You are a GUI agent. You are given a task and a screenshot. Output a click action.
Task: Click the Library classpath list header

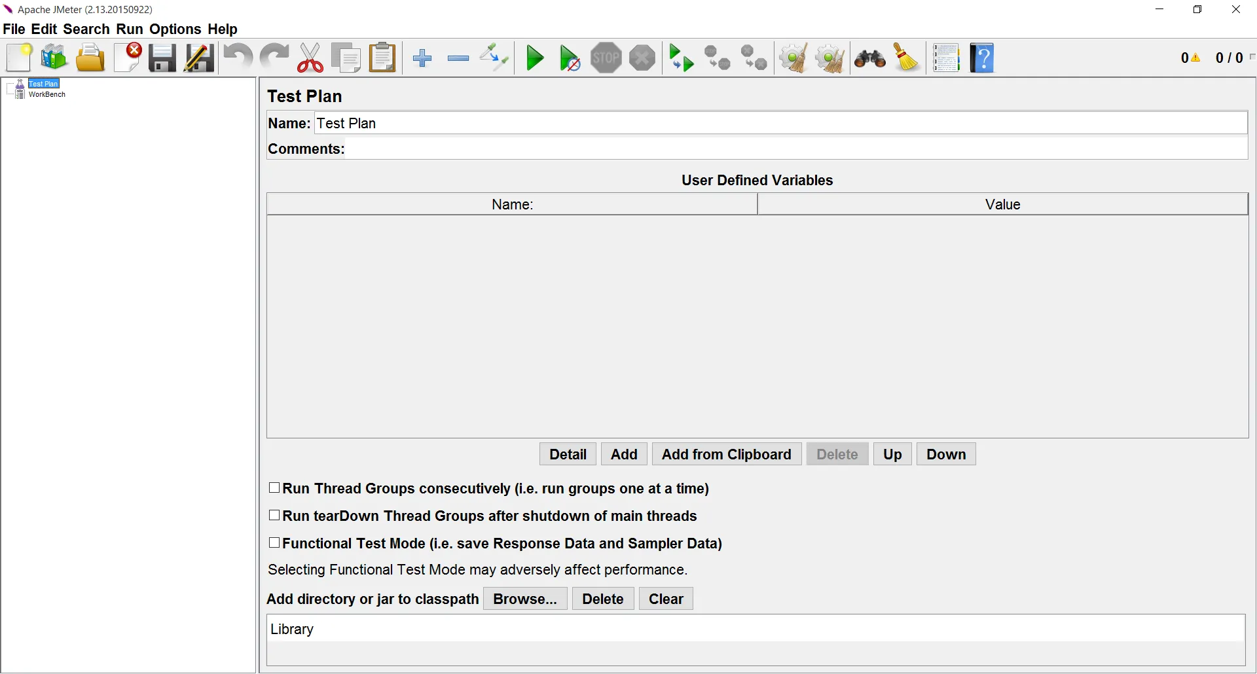click(756, 629)
